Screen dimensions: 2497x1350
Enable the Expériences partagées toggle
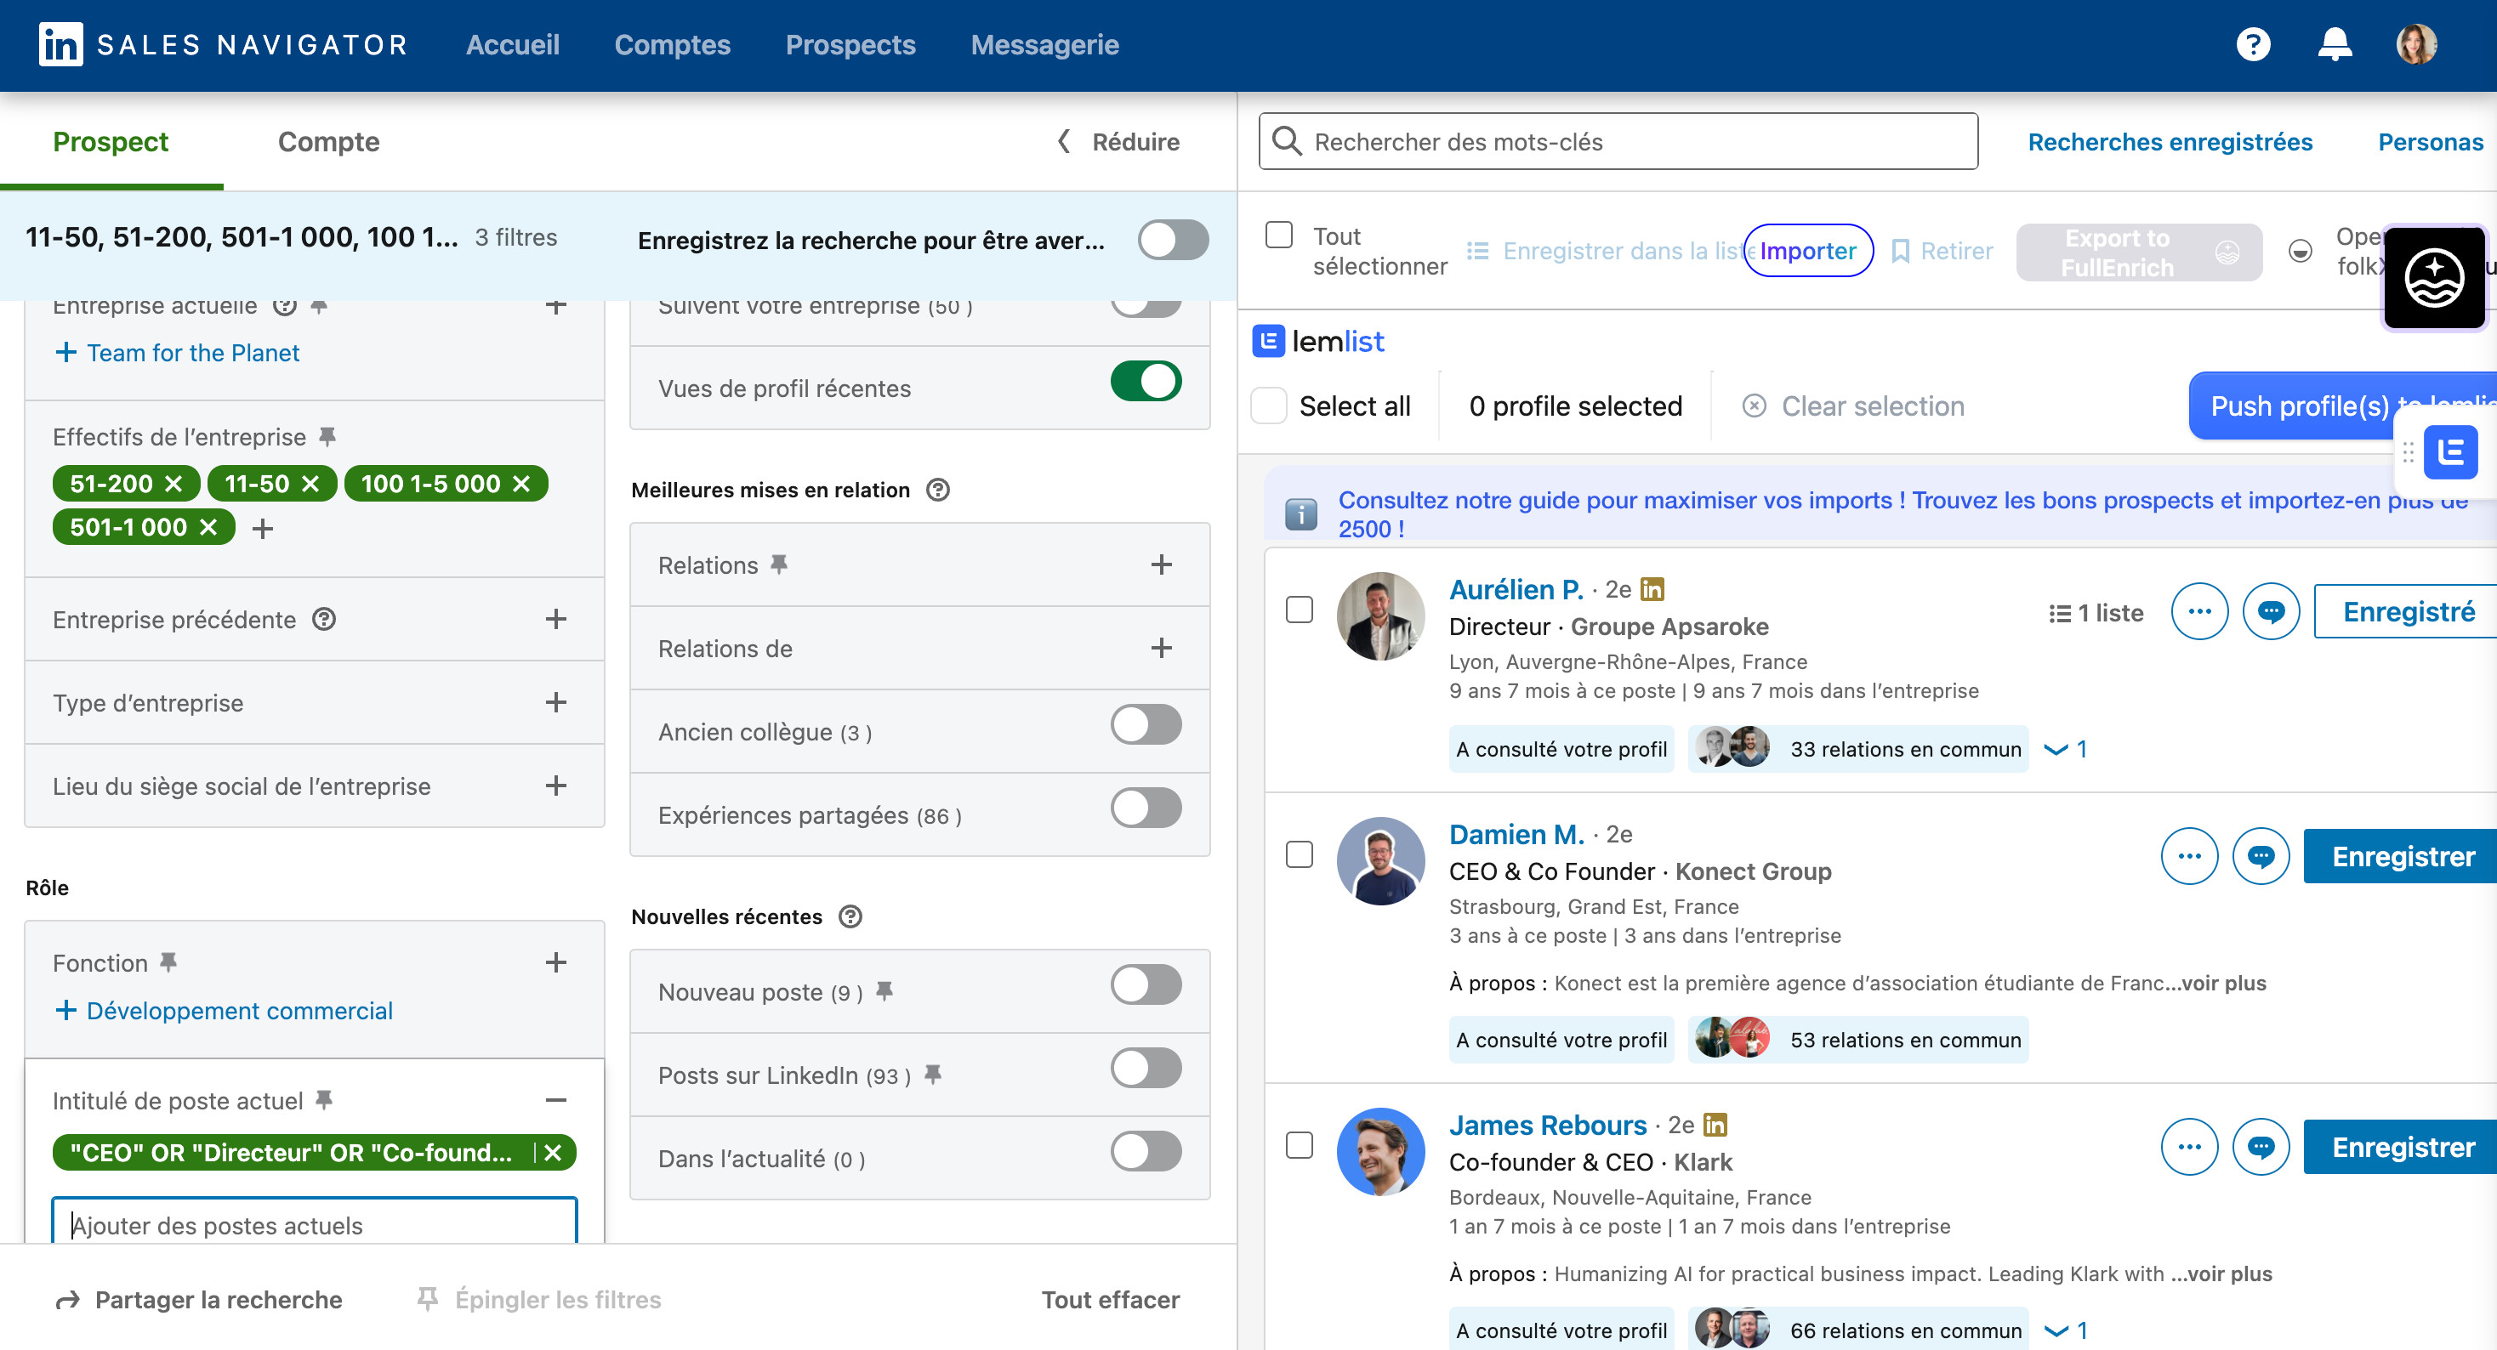(1146, 808)
